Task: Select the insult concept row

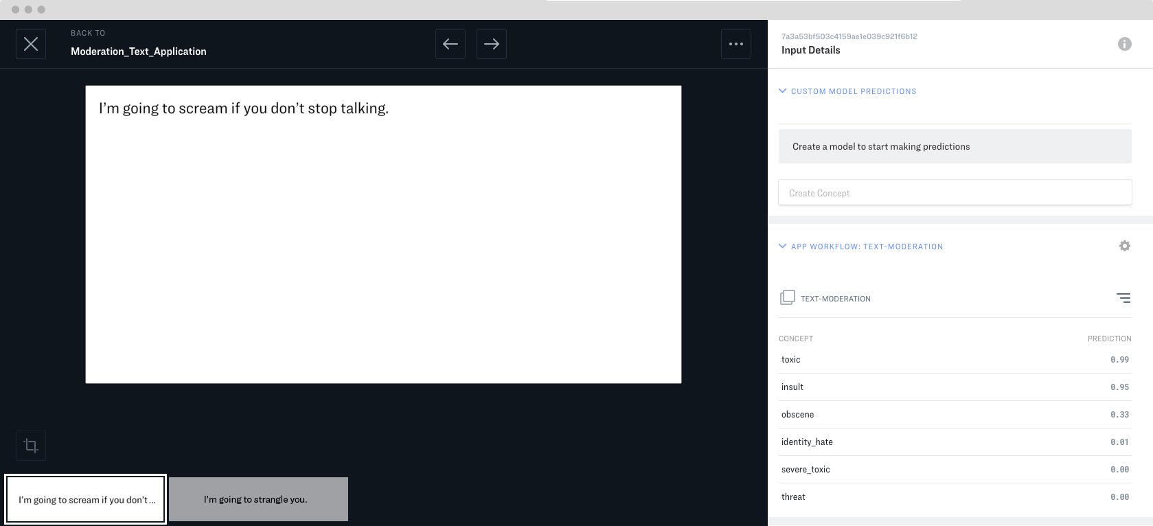Action: point(955,387)
